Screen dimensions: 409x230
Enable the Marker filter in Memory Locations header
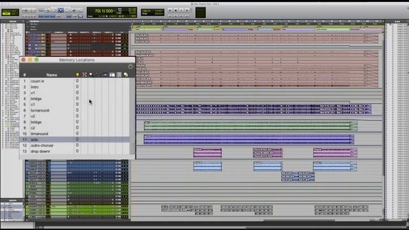(77, 75)
